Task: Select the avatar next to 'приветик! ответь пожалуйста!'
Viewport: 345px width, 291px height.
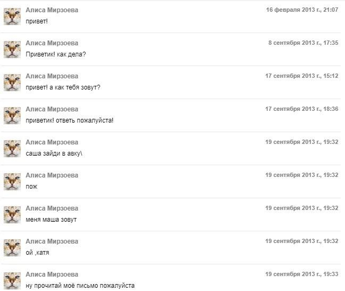Action: pos(12,116)
